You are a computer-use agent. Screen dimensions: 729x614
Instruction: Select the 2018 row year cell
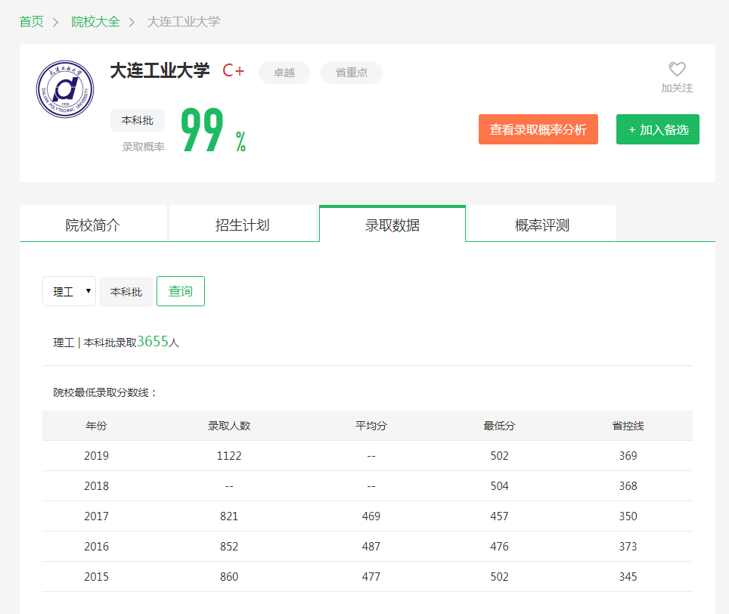[x=96, y=486]
